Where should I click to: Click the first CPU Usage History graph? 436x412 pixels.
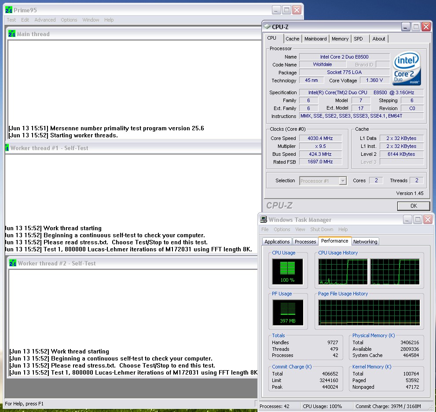(x=343, y=272)
